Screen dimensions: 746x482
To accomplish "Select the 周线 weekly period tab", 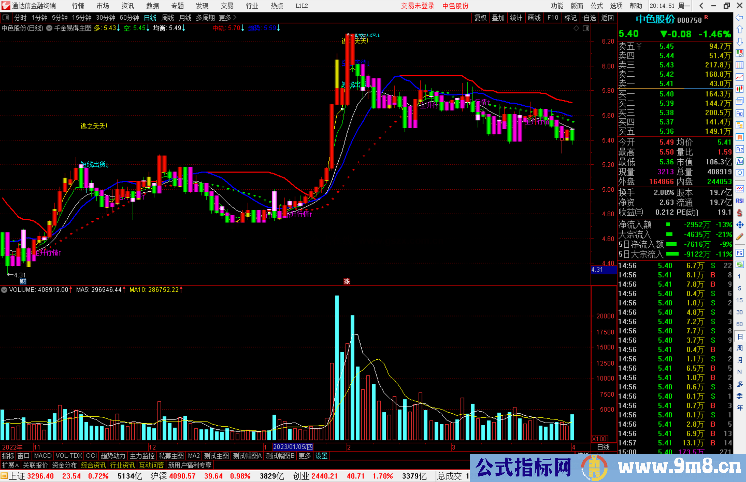I will 168,18.
